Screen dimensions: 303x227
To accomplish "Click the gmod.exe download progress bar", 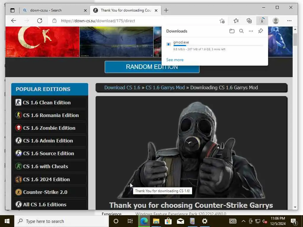I will [218, 46].
